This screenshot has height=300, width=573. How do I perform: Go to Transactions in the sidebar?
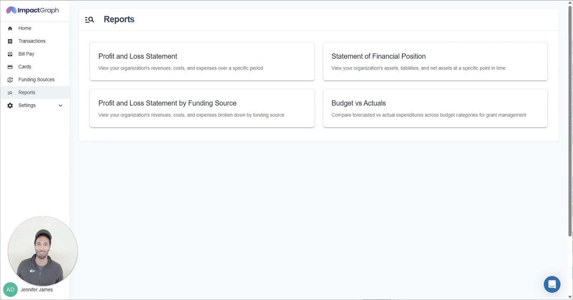click(x=32, y=41)
